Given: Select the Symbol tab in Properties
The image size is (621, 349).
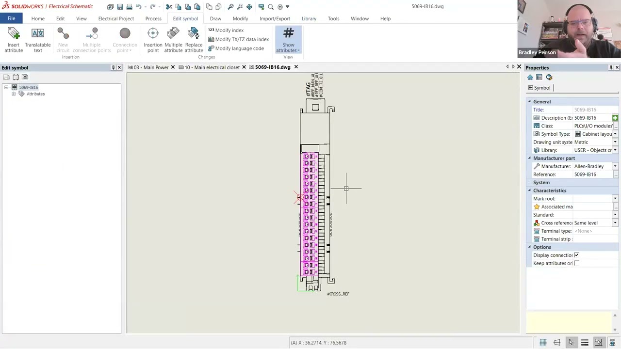Looking at the screenshot, I should point(539,88).
